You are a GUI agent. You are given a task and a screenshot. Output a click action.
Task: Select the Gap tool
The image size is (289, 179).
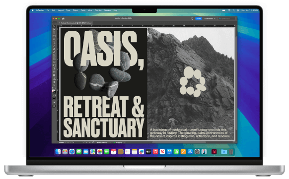coord(54,36)
